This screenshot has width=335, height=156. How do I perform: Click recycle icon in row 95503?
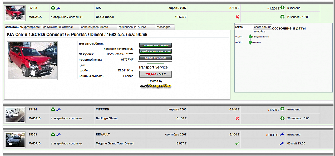tap(53, 8)
